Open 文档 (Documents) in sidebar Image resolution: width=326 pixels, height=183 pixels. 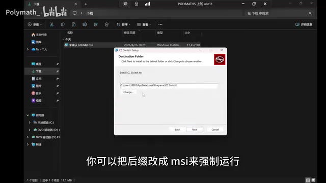pos(36,79)
